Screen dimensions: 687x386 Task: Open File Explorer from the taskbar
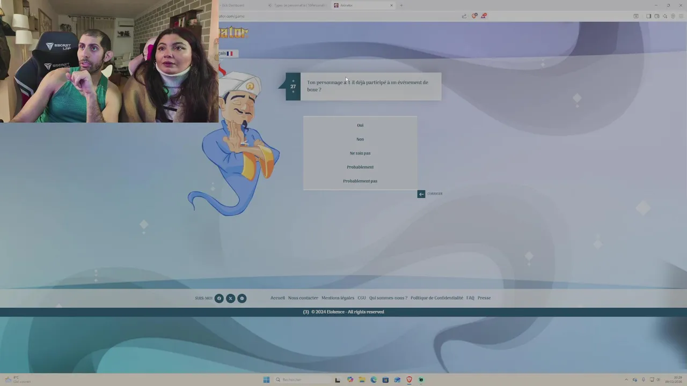tap(362, 380)
